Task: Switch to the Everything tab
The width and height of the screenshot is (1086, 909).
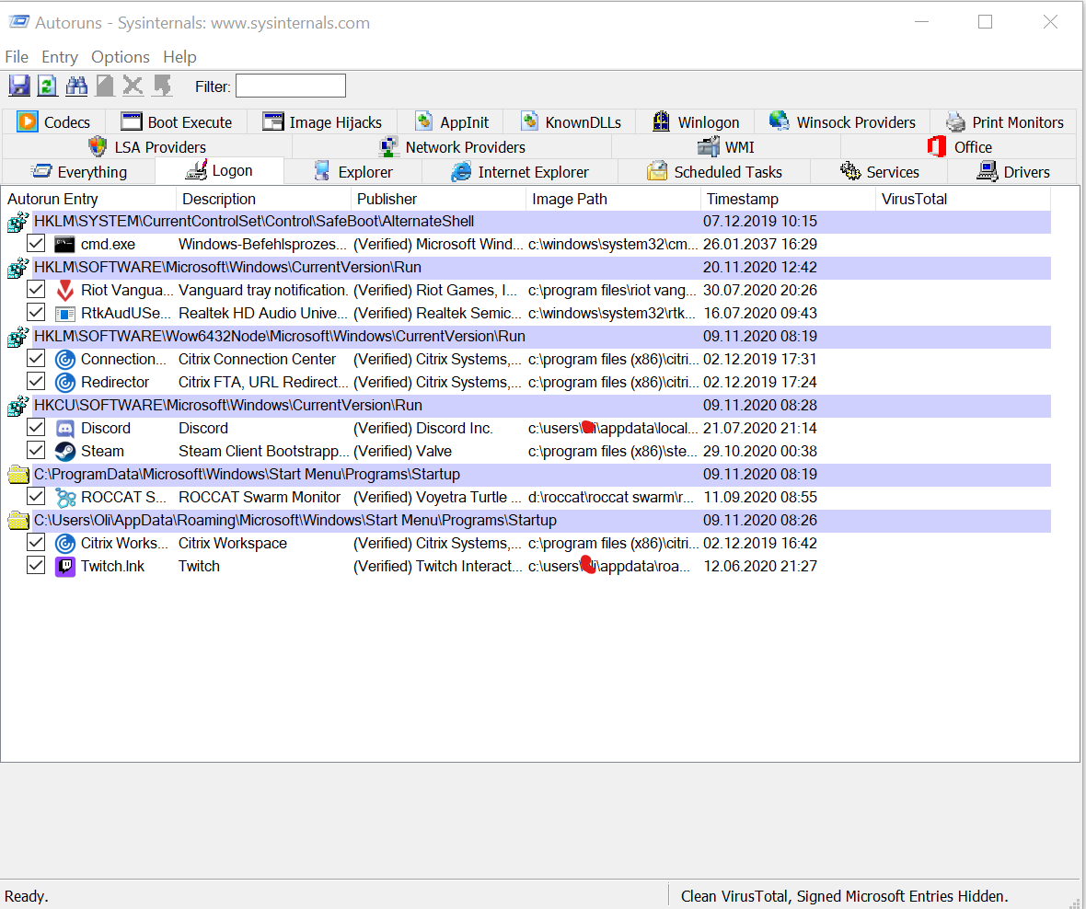Action: click(79, 172)
